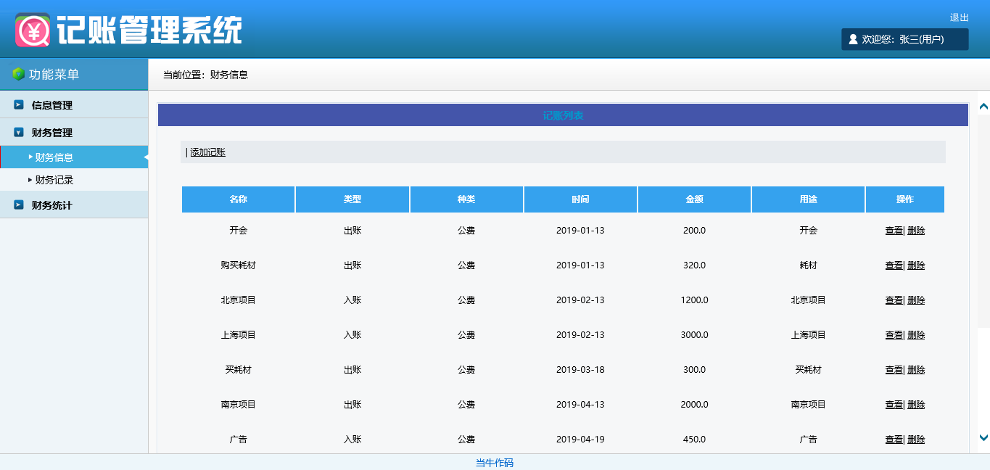990x470 pixels.
Task: View details of the 买耗材 record
Action: pos(894,370)
